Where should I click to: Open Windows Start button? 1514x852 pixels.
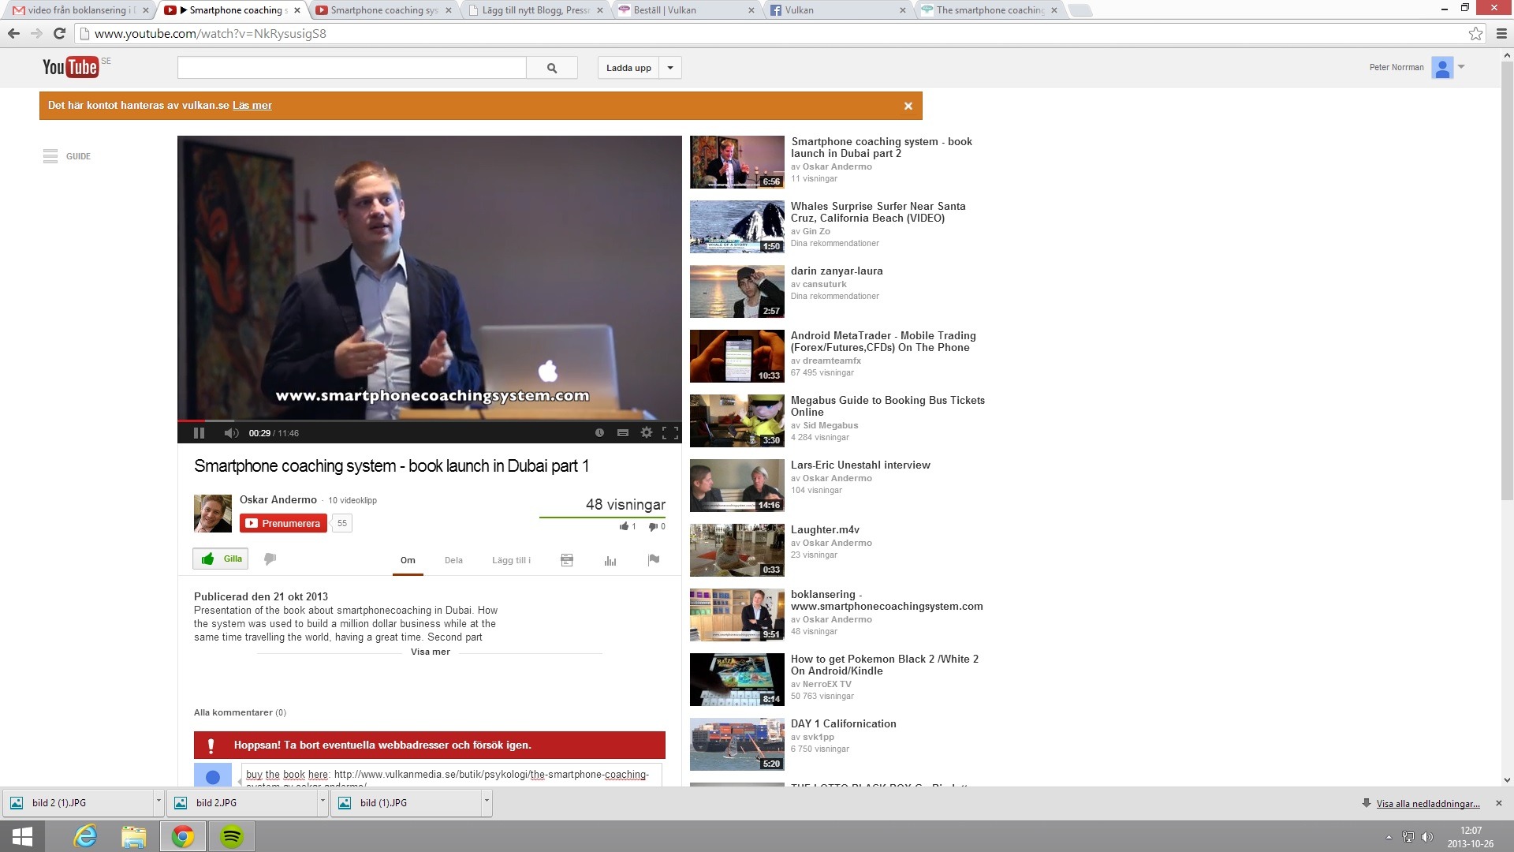22,836
